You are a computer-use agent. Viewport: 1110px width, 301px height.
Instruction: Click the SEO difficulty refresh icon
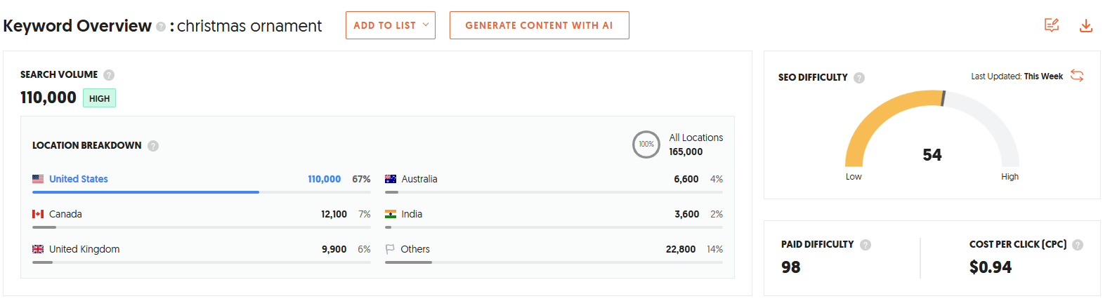[1077, 76]
